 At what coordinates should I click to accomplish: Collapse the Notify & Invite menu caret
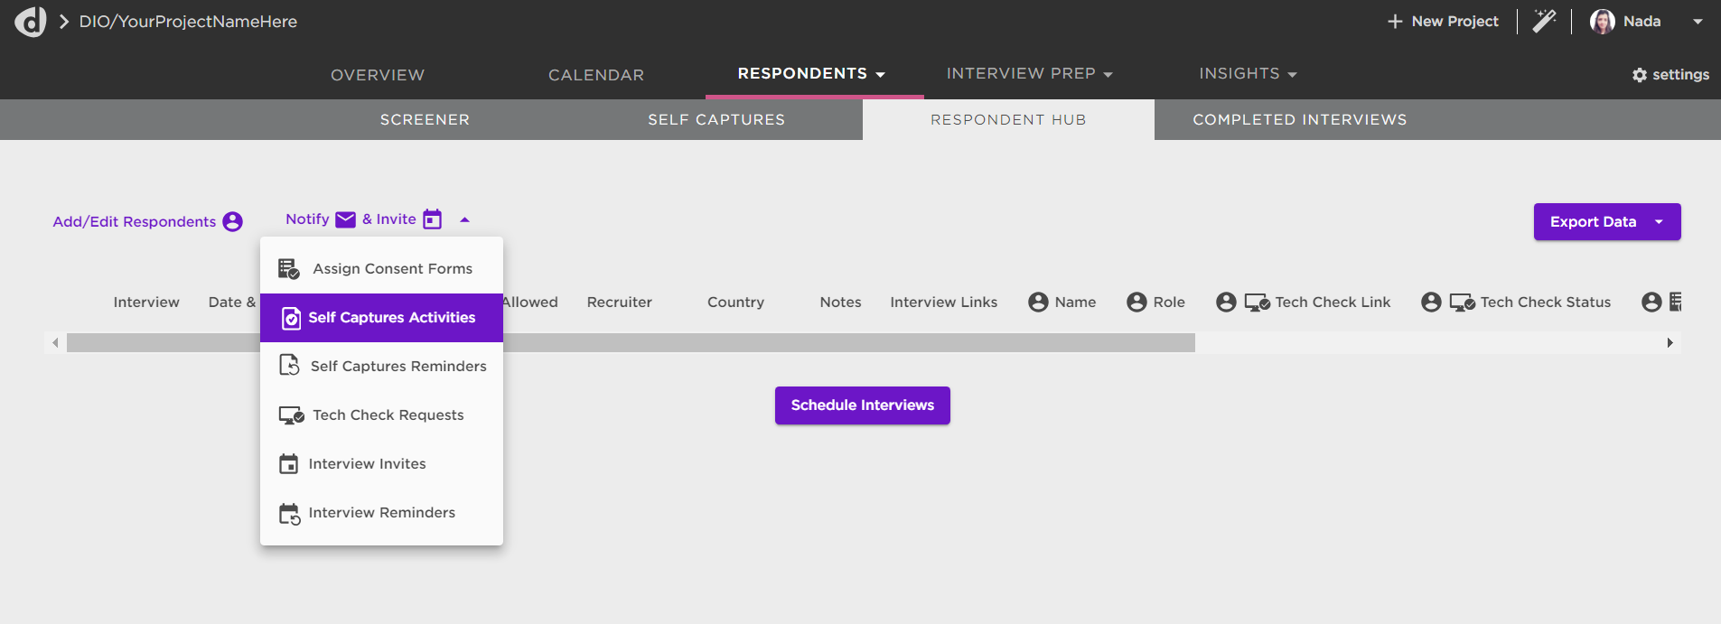[x=464, y=219]
